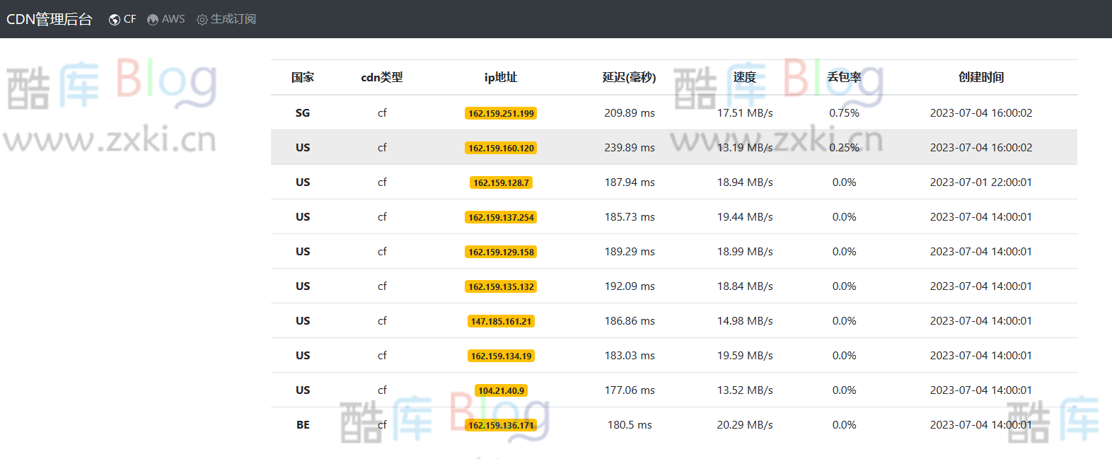Viewport: 1112px width, 459px height.
Task: Click speed value 18.94 MB/s
Action: coord(745,182)
